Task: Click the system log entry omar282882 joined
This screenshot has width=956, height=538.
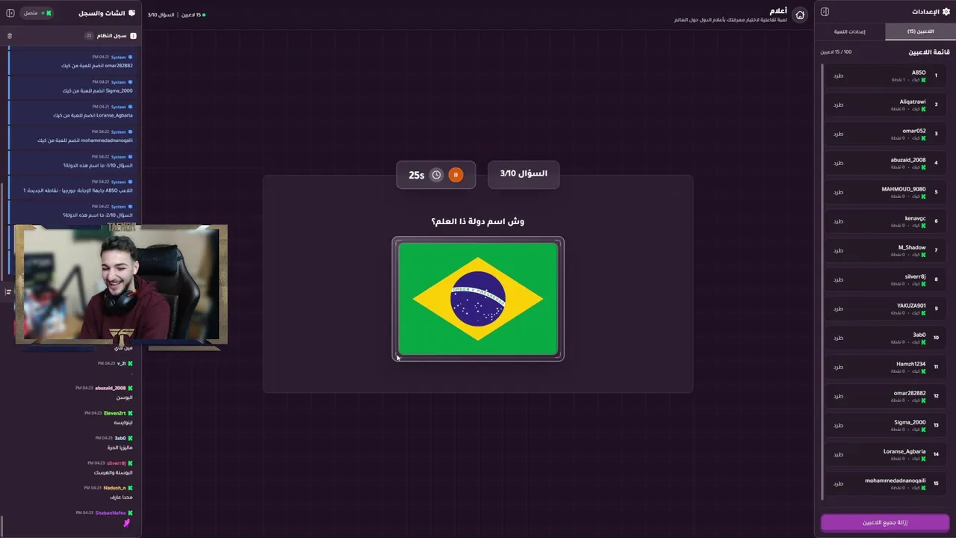Action: click(72, 61)
